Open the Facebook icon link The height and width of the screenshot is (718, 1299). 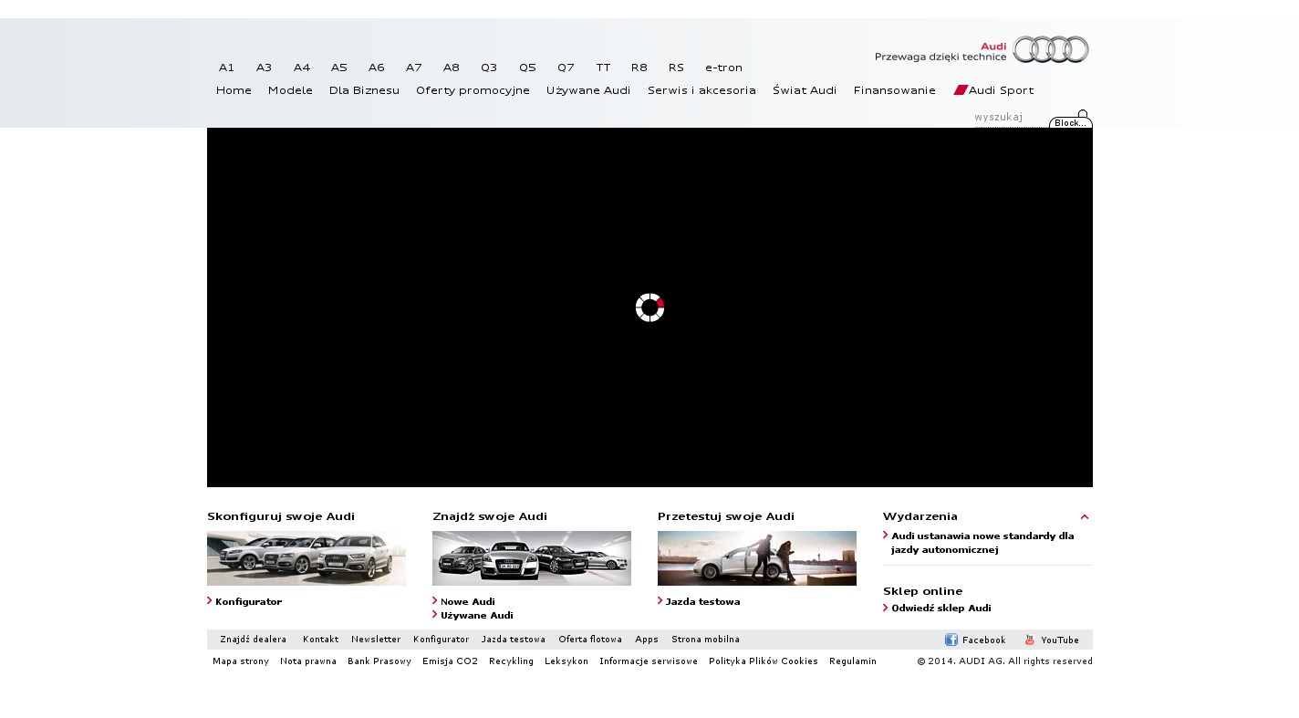(x=951, y=640)
